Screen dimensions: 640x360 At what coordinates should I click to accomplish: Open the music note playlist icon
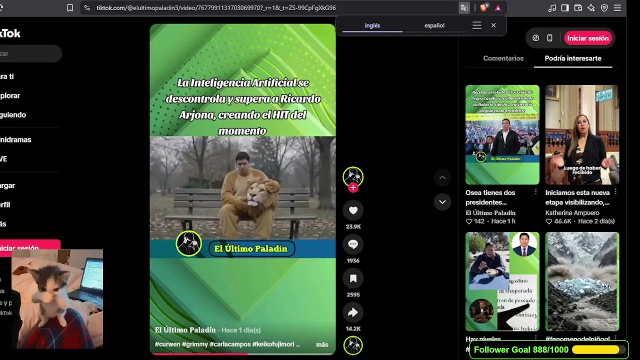pyautogui.click(x=552, y=7)
